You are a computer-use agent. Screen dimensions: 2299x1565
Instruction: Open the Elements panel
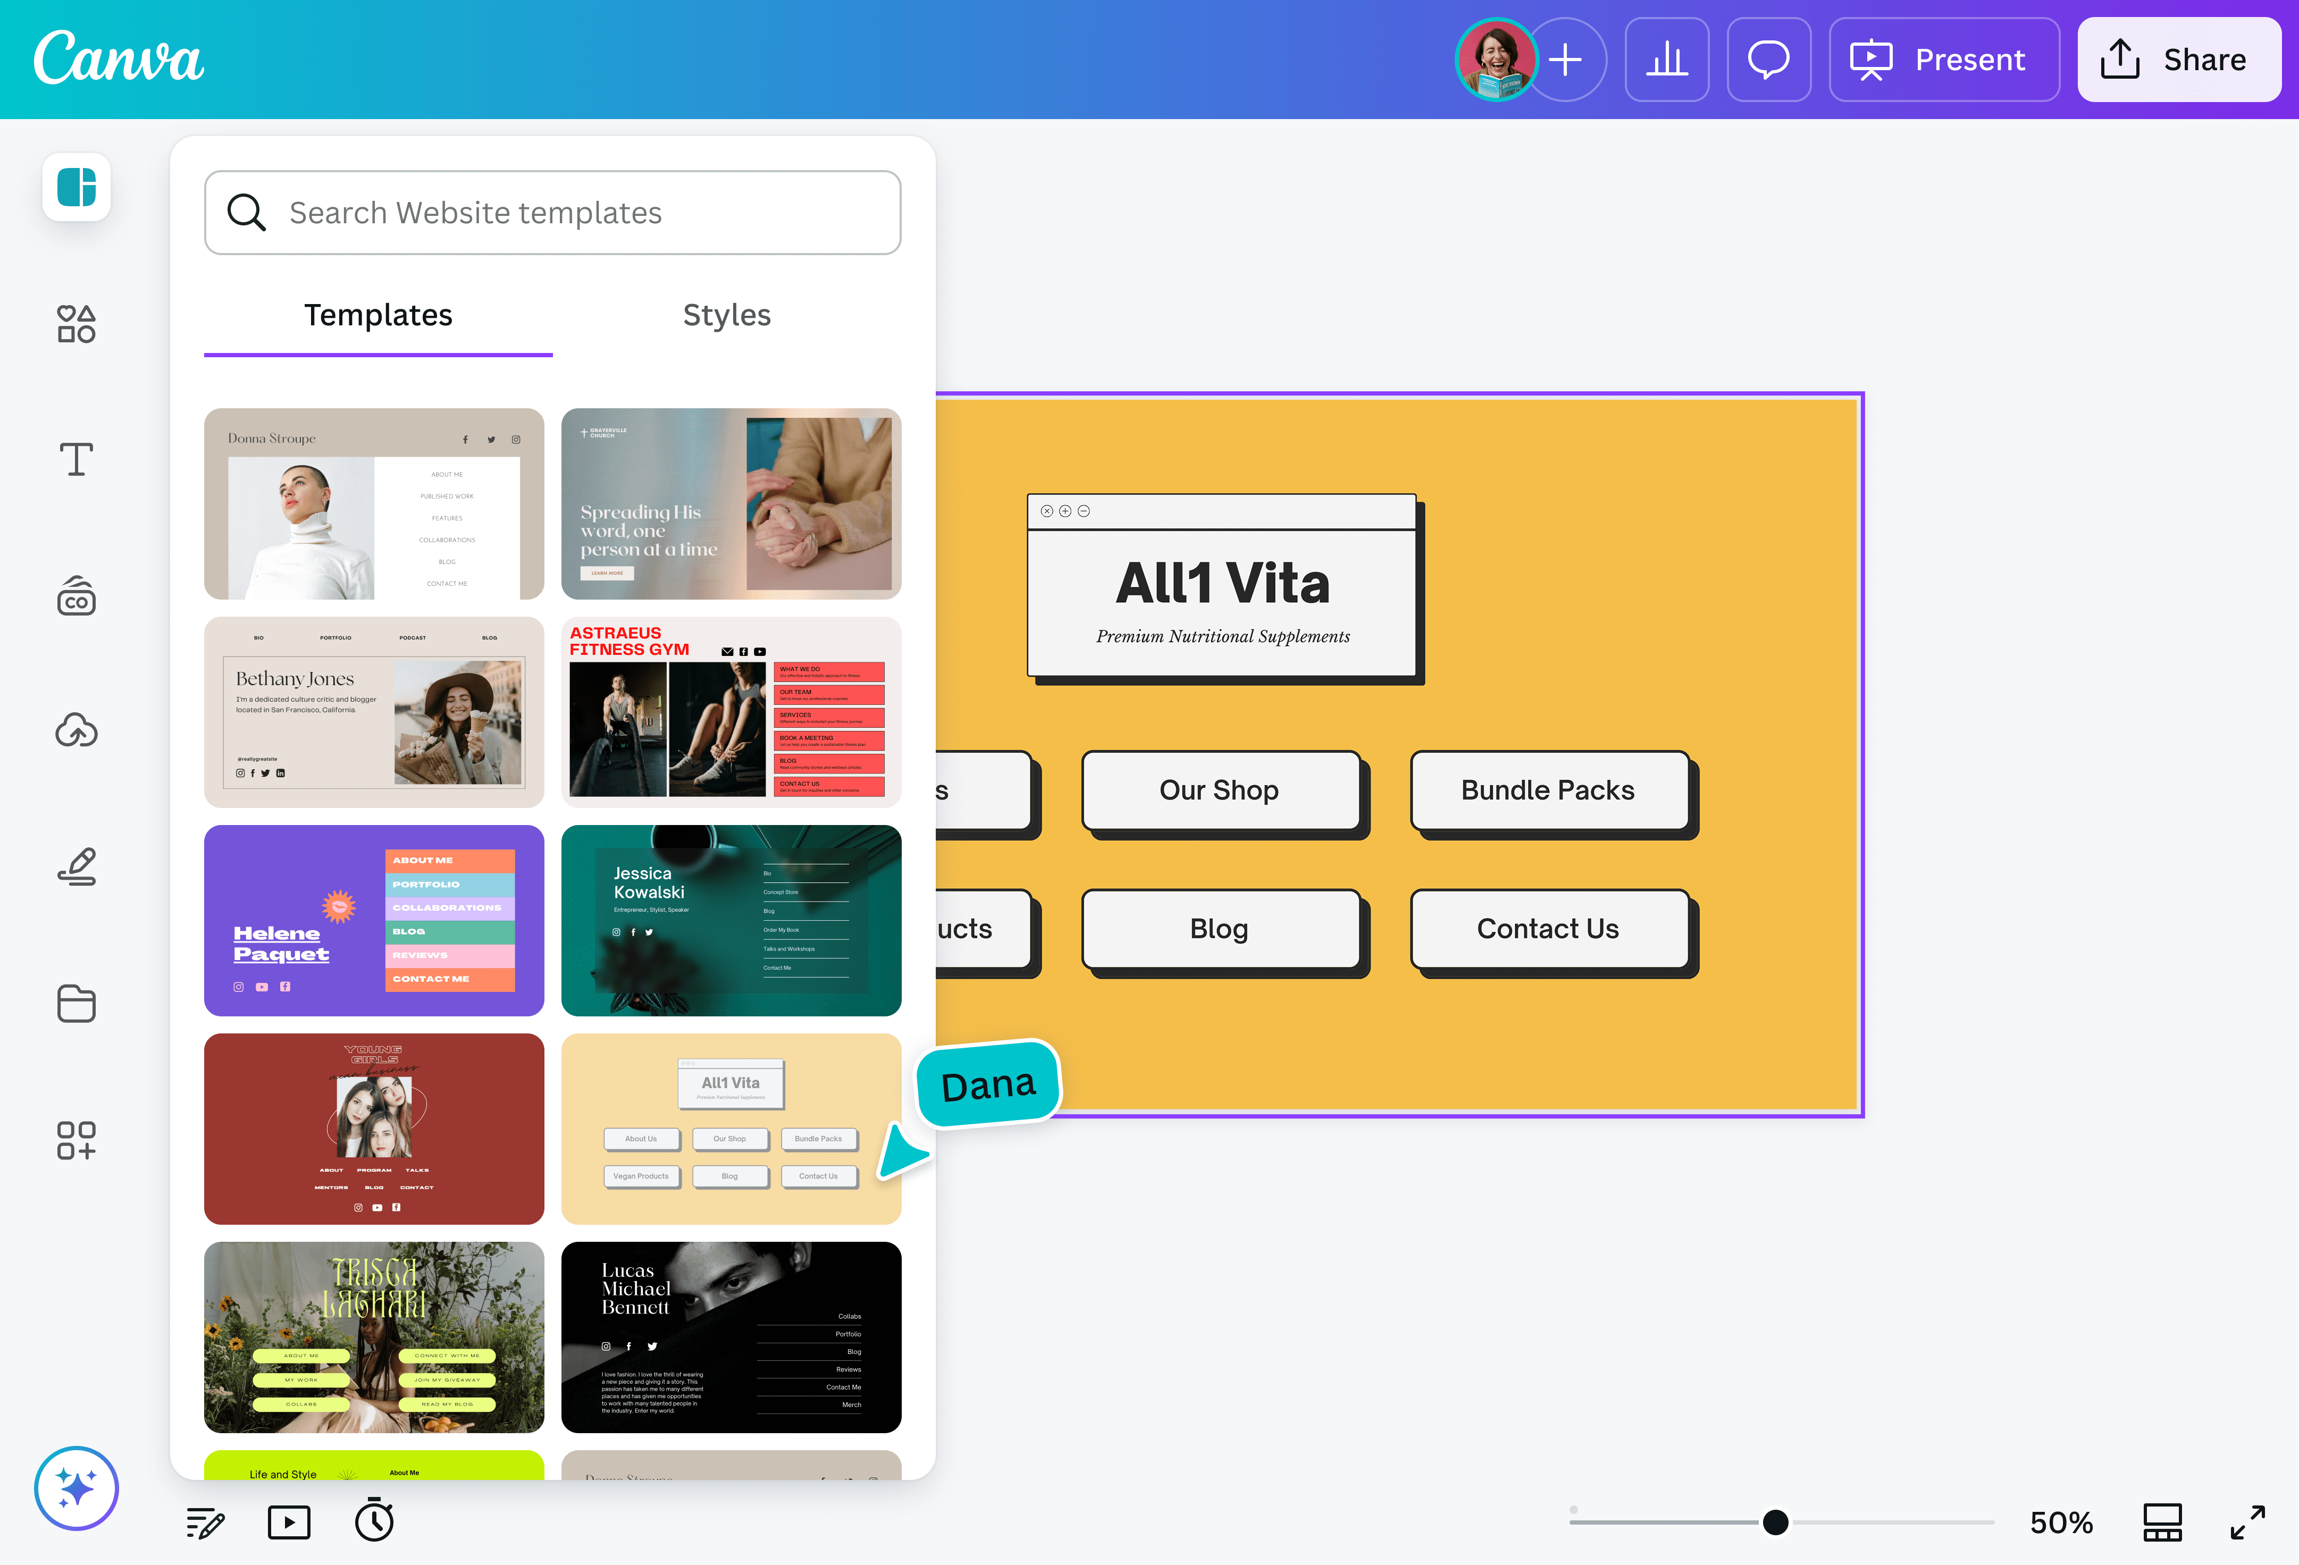(76, 324)
